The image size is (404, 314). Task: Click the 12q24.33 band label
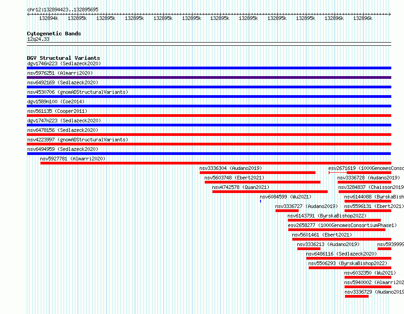coord(38,39)
